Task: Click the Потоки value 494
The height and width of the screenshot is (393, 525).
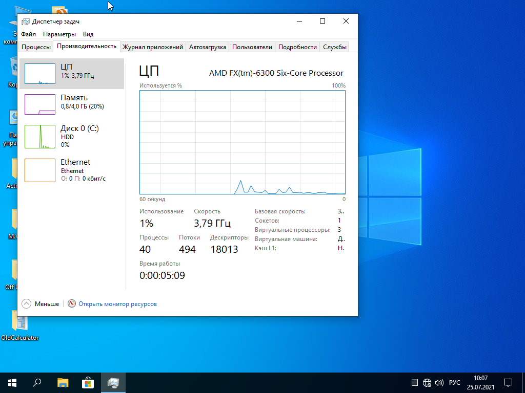Action: click(187, 249)
